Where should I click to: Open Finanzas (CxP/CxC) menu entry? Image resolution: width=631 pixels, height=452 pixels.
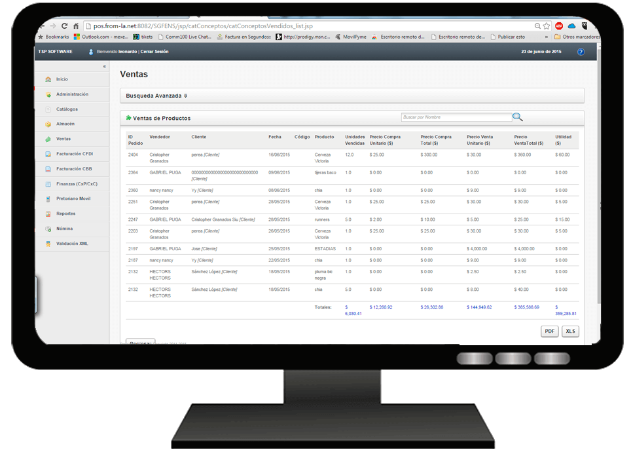click(x=77, y=183)
